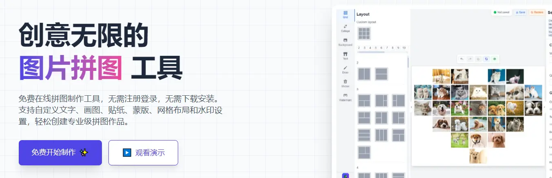This screenshot has width=552, height=178.
Task: Click the 观看演示 button
Action: [143, 153]
